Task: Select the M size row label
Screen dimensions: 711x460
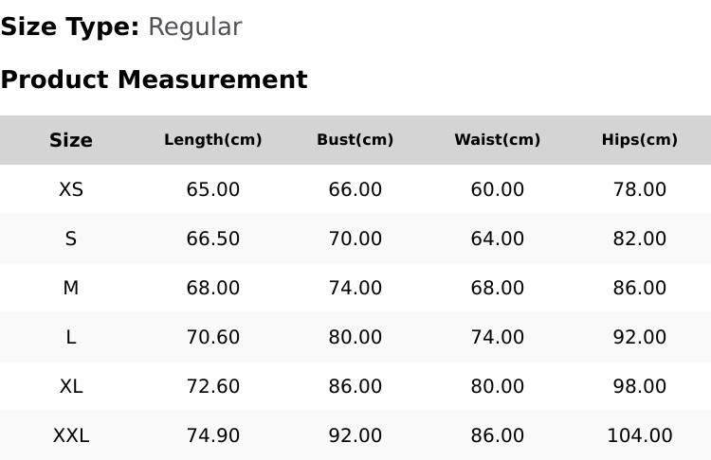Action: coord(71,288)
